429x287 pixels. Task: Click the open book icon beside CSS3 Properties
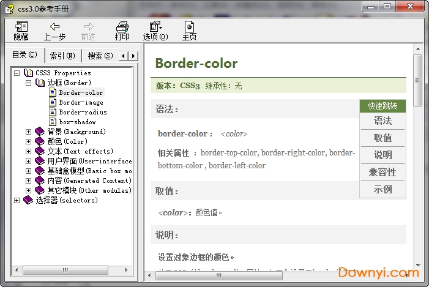(x=28, y=73)
